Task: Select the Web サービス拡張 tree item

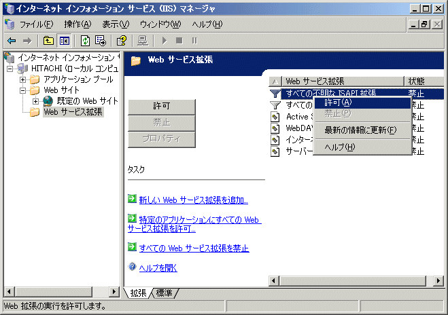Action: (x=73, y=112)
